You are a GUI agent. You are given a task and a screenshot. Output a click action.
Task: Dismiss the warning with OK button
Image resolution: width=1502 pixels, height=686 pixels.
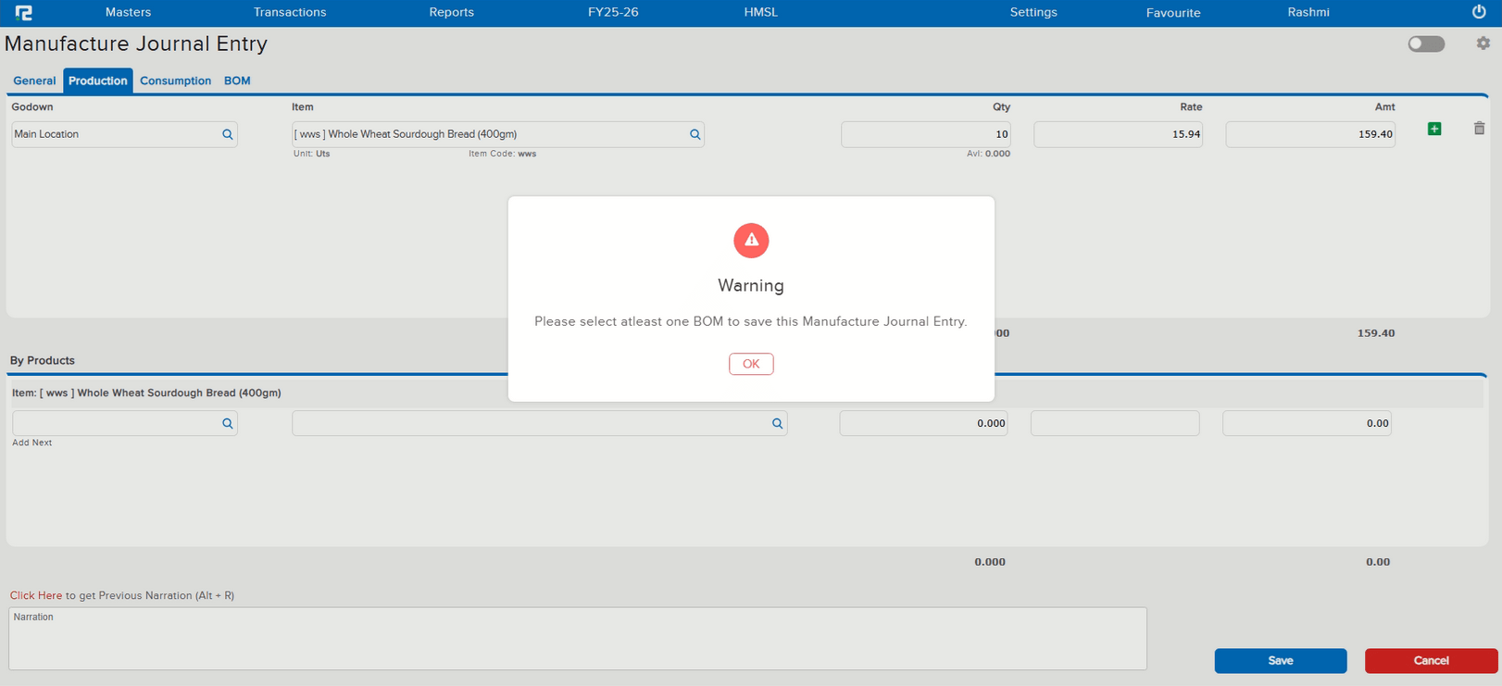pyautogui.click(x=751, y=364)
